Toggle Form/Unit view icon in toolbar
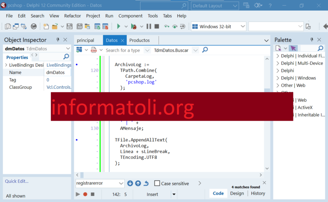This screenshot has width=328, height=202. pyautogui.click(x=23, y=26)
